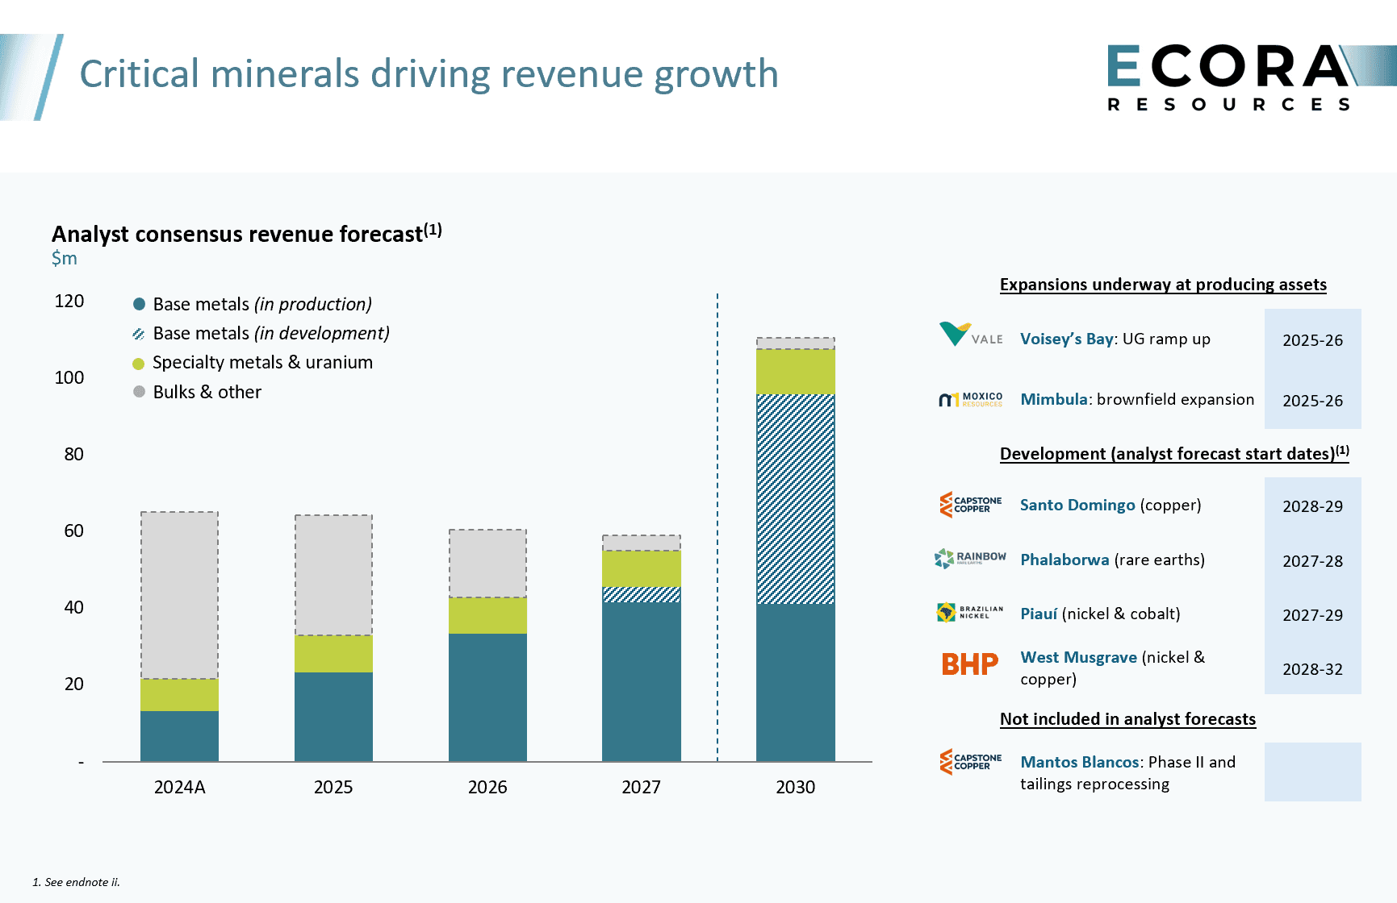Expand the Expansions underway at producing assets section
This screenshot has width=1397, height=903.
click(1162, 285)
